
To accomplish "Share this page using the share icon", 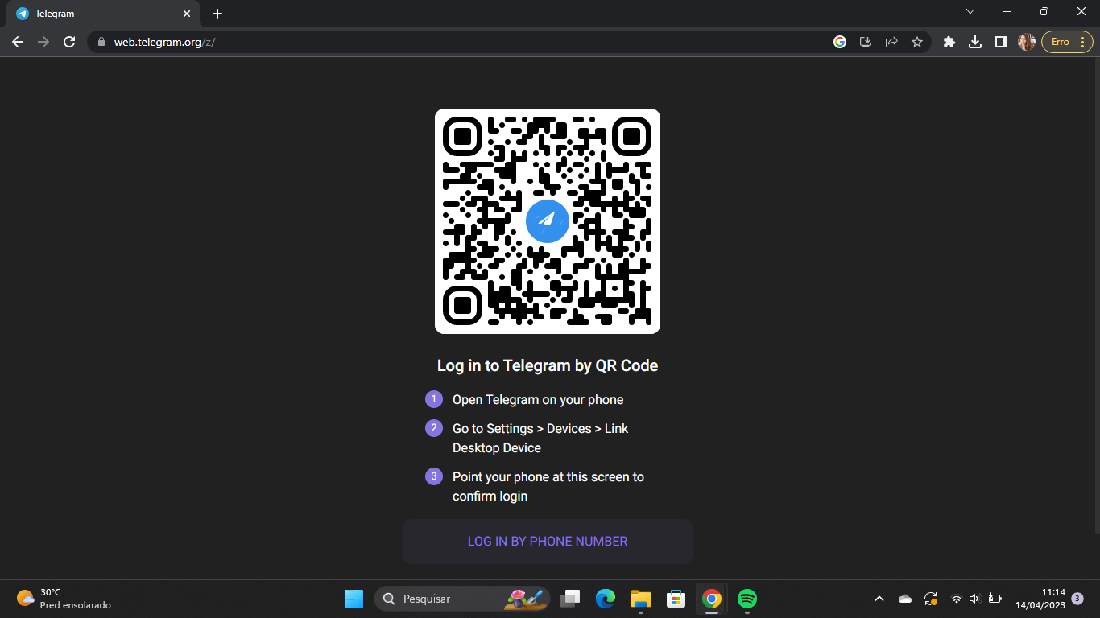I will tap(891, 41).
